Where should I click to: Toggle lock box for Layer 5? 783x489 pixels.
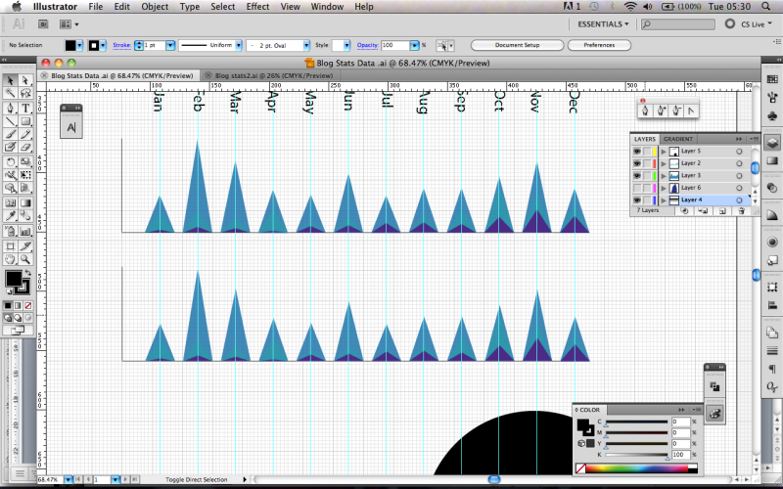pyautogui.click(x=647, y=152)
